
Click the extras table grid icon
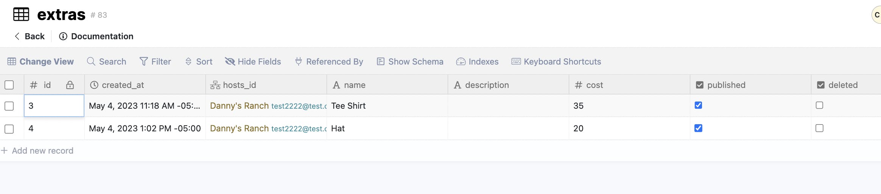pyautogui.click(x=21, y=14)
